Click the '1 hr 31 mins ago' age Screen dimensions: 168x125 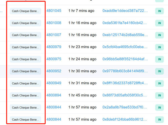82,83
